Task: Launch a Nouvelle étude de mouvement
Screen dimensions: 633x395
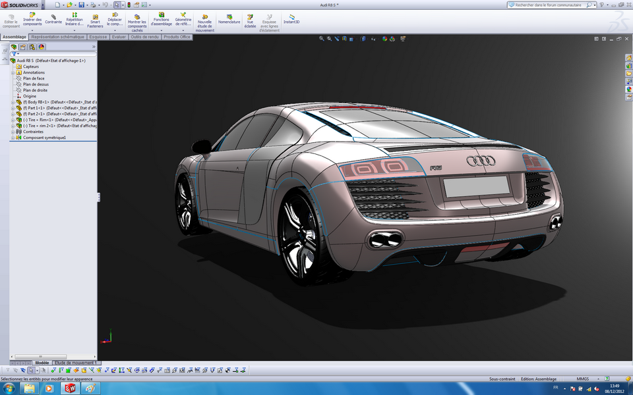Action: [205, 18]
